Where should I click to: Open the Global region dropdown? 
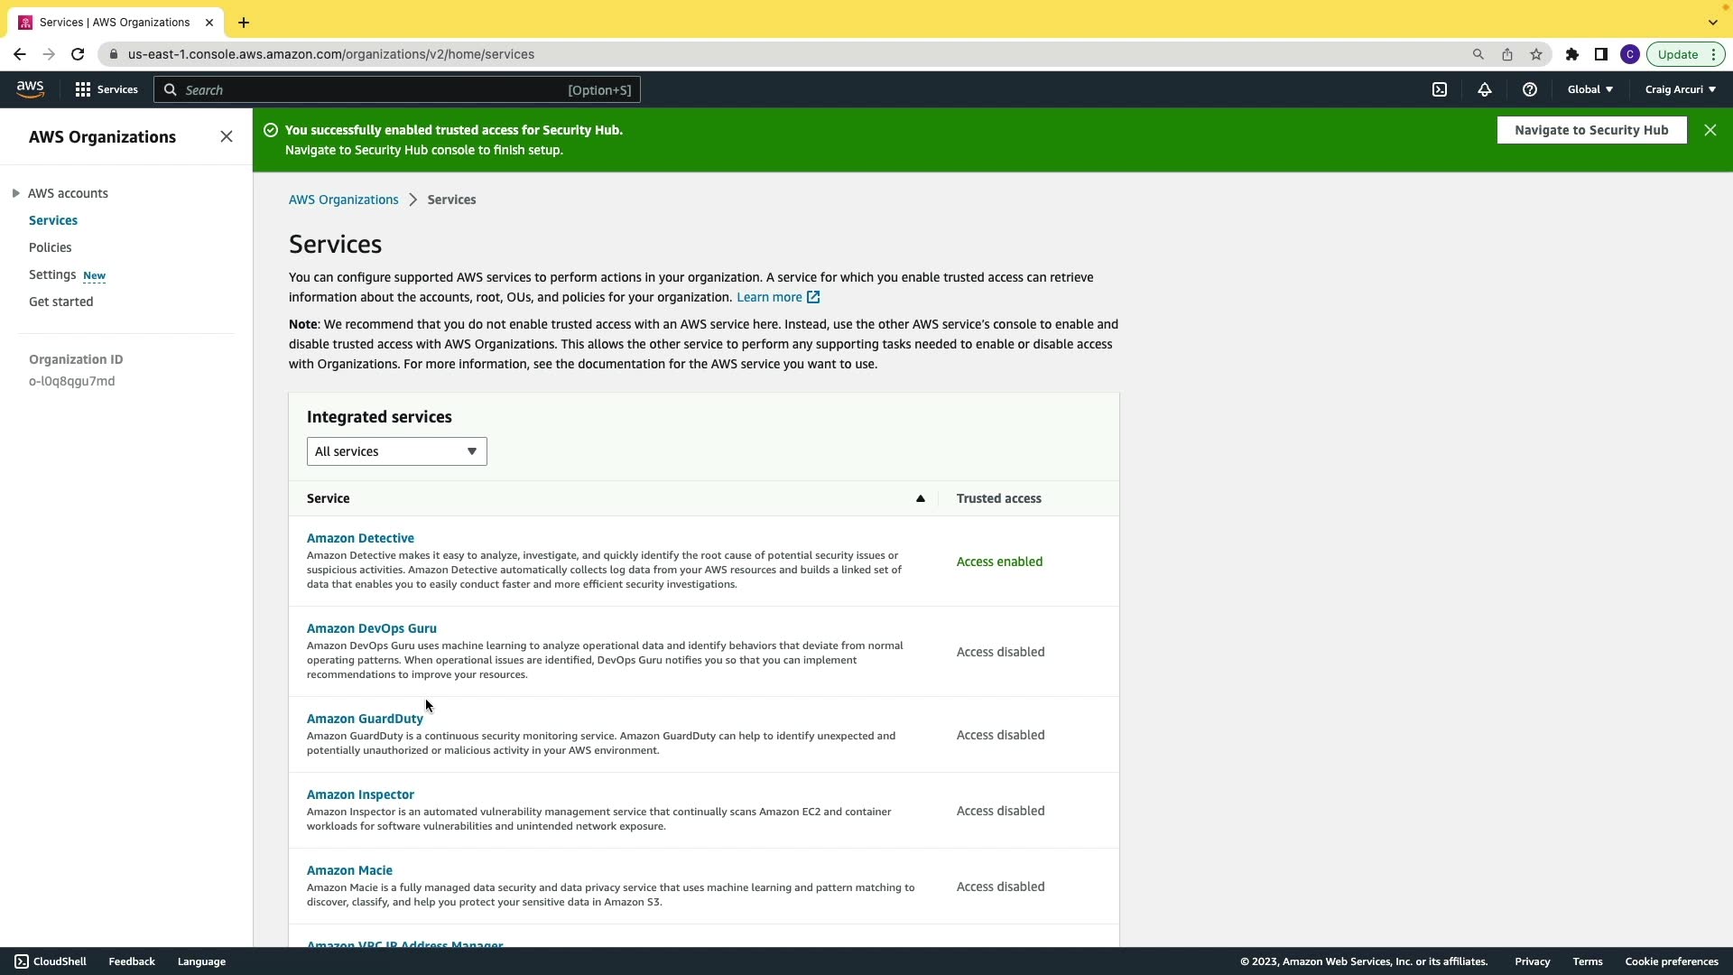(1589, 89)
